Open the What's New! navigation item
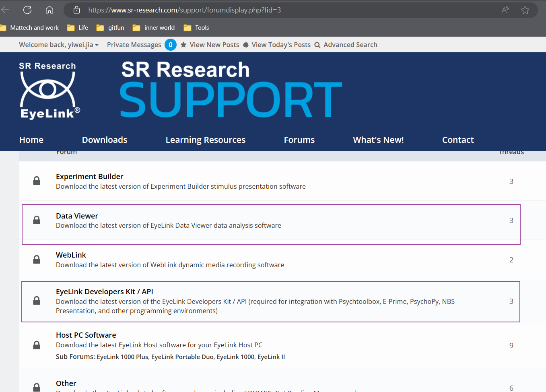Image resolution: width=546 pixels, height=392 pixels. click(x=378, y=140)
